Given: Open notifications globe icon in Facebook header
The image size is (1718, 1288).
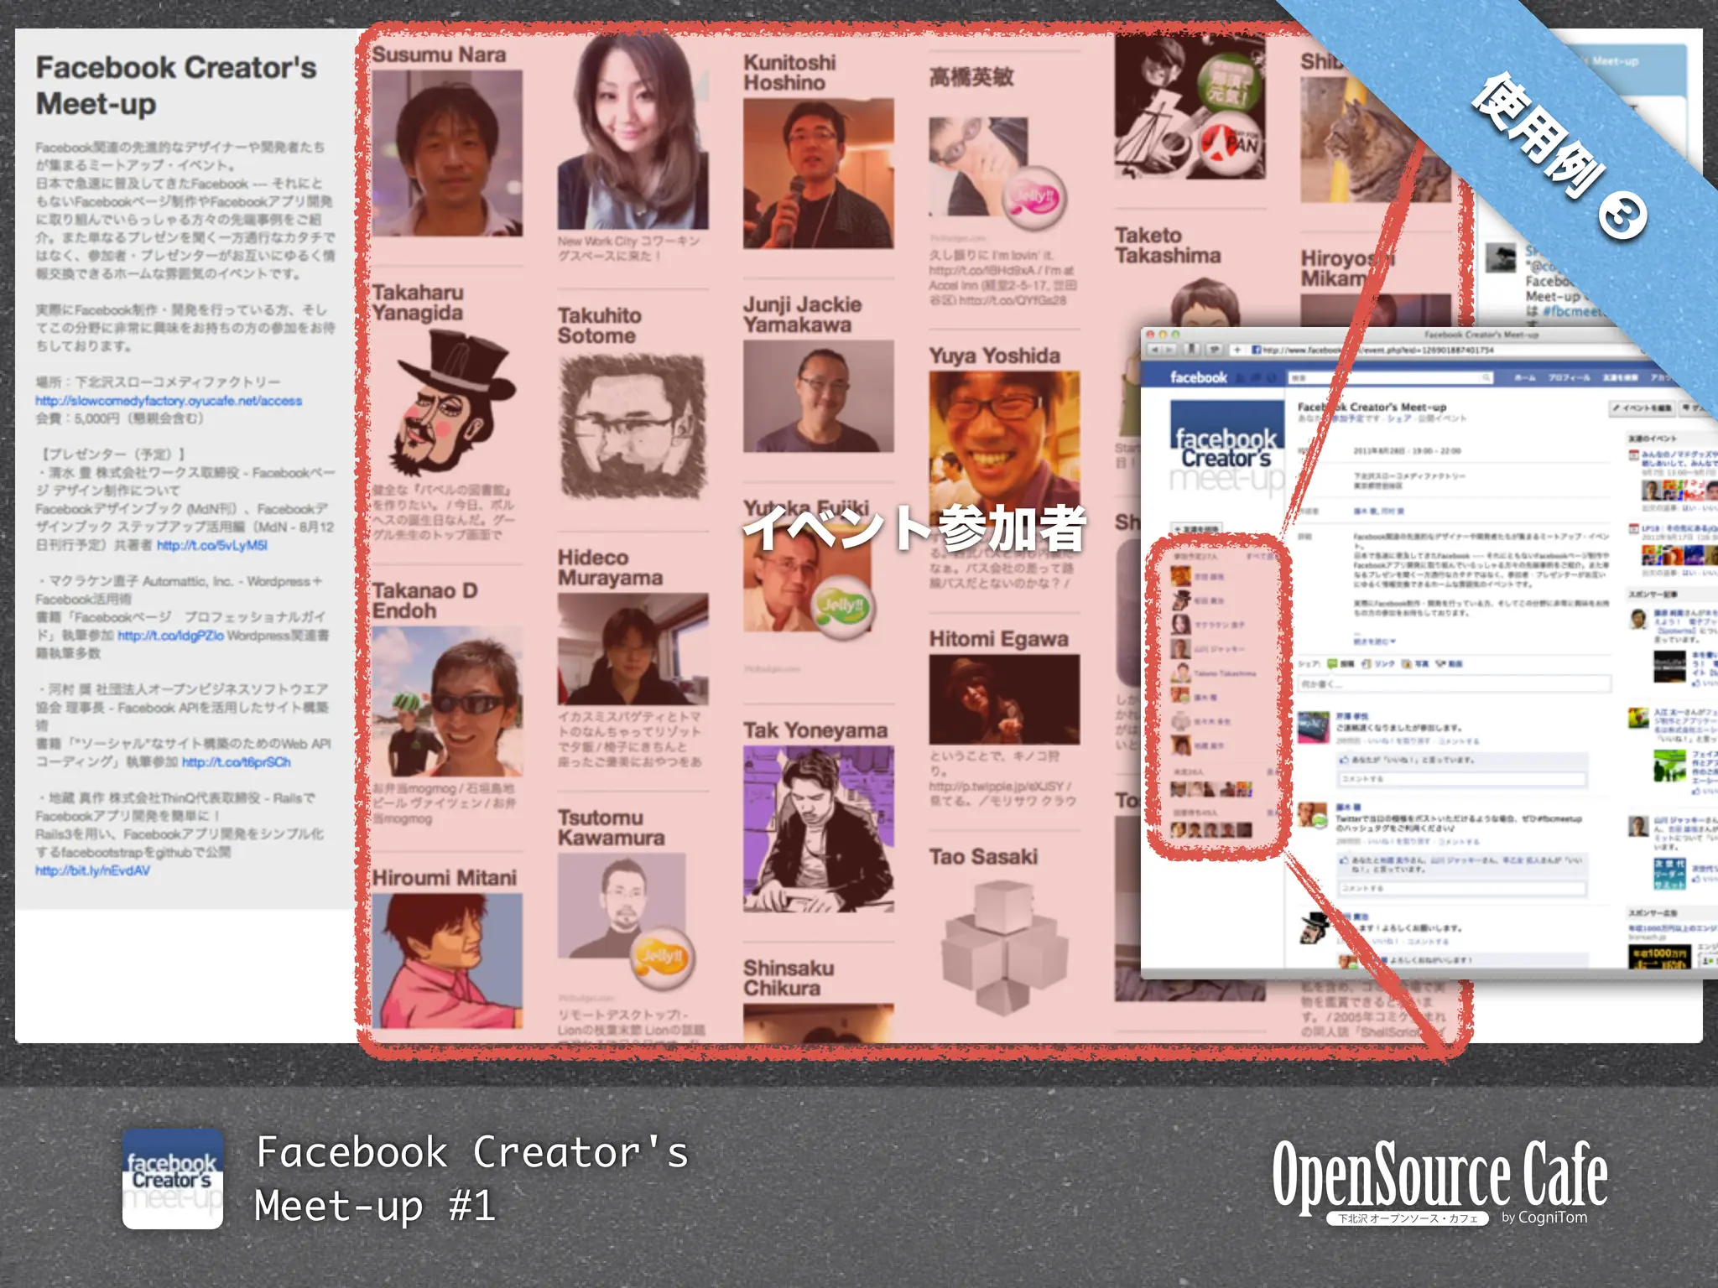Looking at the screenshot, I should pyautogui.click(x=1273, y=377).
